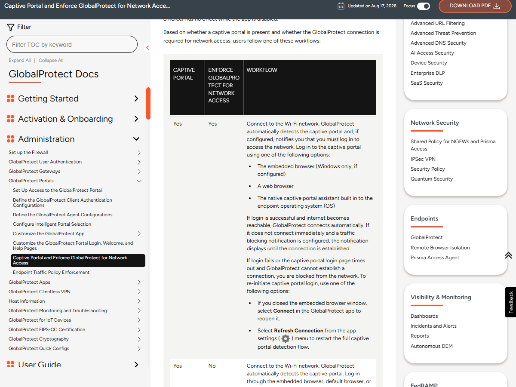Open the Incidents and Alerts link
516x387 pixels.
click(433, 326)
